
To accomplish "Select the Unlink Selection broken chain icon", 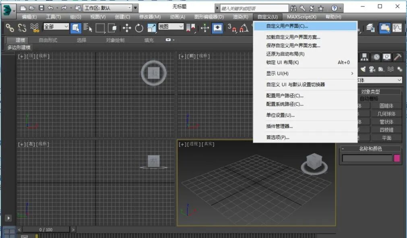I will (x=22, y=27).
